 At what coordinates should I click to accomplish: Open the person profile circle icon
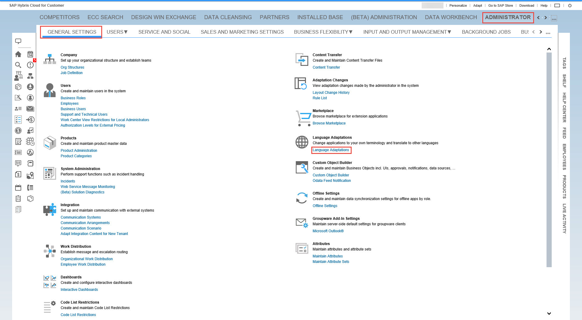[x=30, y=98]
